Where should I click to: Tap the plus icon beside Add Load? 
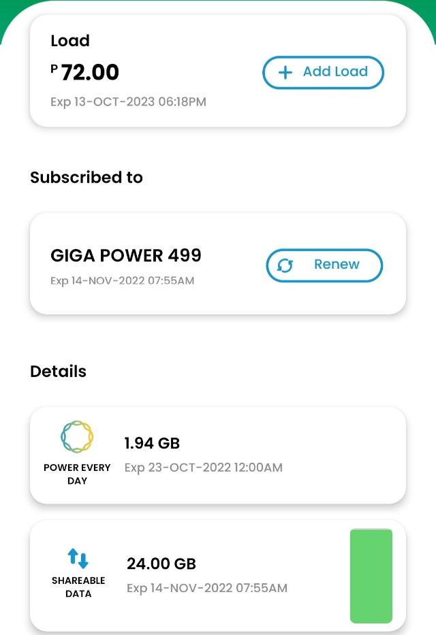[285, 73]
